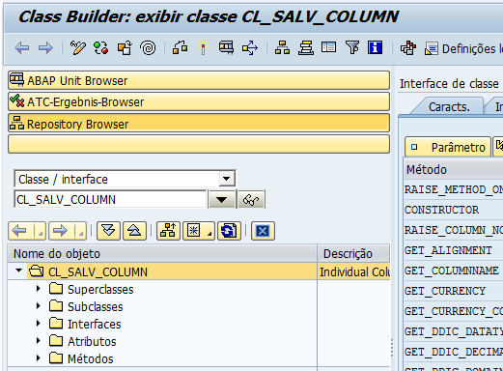Screen dimensions: 503x371
Task: Open Definições locais button
Action: pyautogui.click(x=463, y=49)
